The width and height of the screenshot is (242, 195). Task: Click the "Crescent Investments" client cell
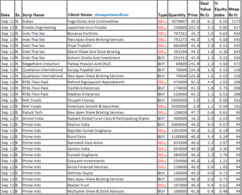click(x=112, y=161)
